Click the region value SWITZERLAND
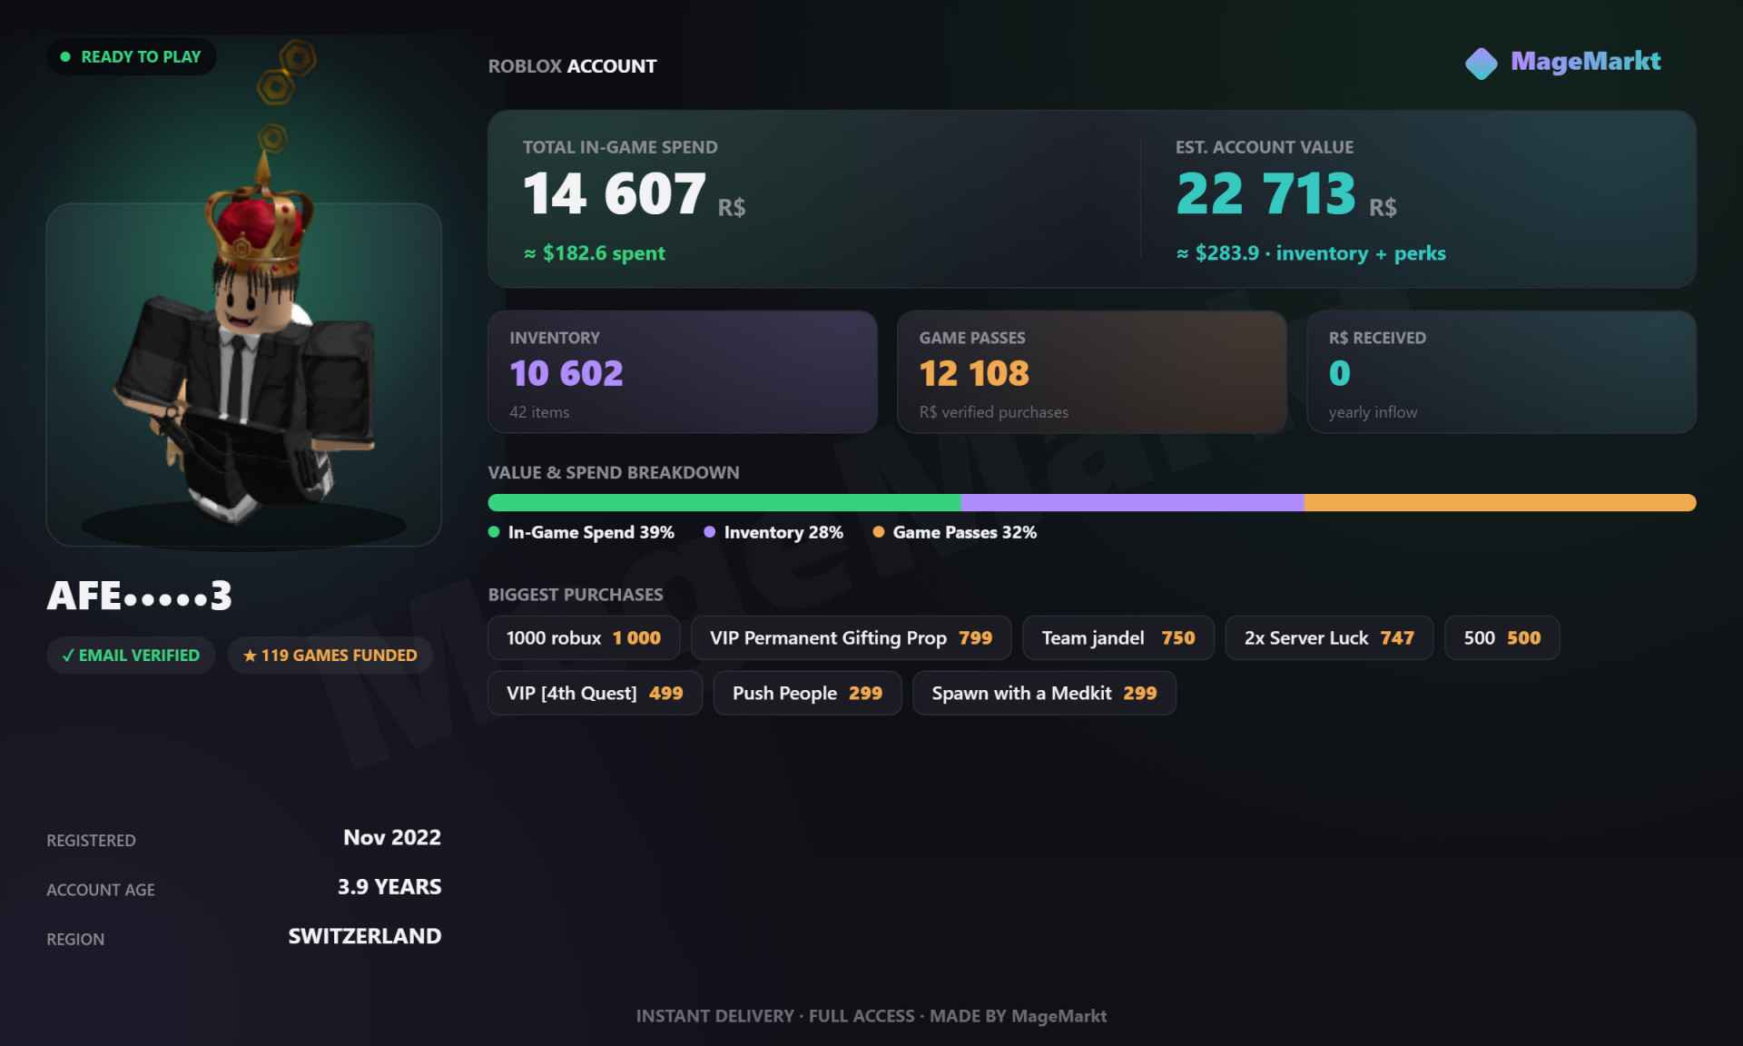1743x1046 pixels. tap(365, 936)
